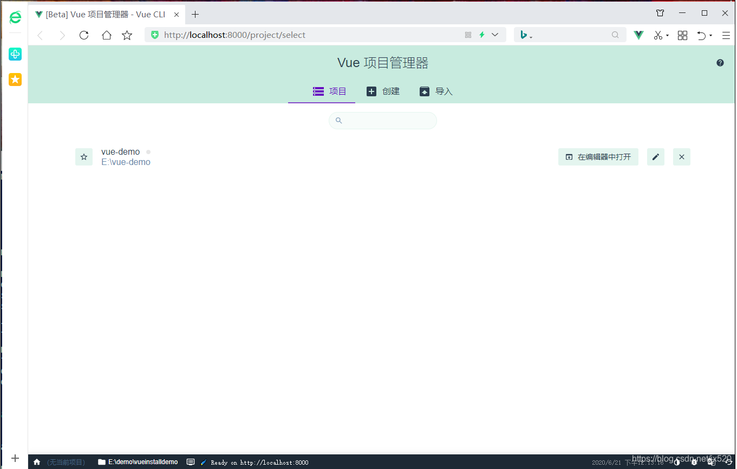Show the page QR code
Image resolution: width=737 pixels, height=469 pixels.
click(468, 35)
